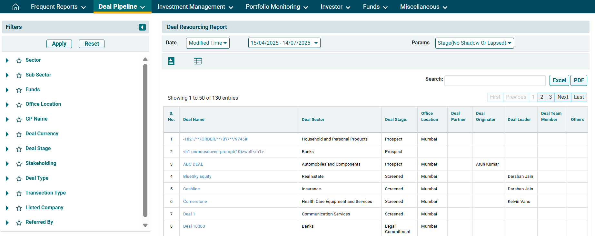Star the Funds filter as favorite

[19, 90]
